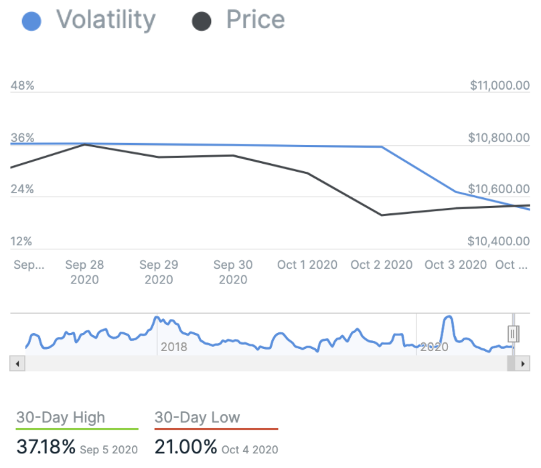Click the 37.18% high value
Image resolution: width=541 pixels, height=468 pixels.
tap(46, 447)
